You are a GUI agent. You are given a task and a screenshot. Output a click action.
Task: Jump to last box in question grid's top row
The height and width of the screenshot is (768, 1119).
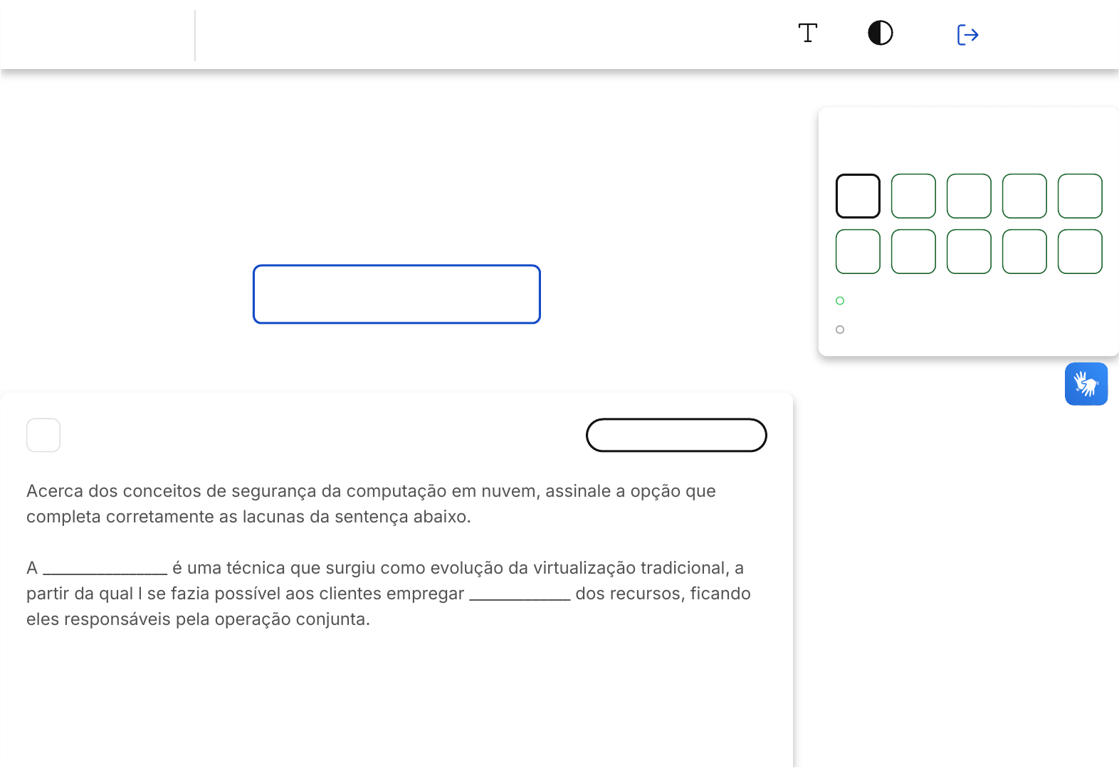click(x=1080, y=196)
